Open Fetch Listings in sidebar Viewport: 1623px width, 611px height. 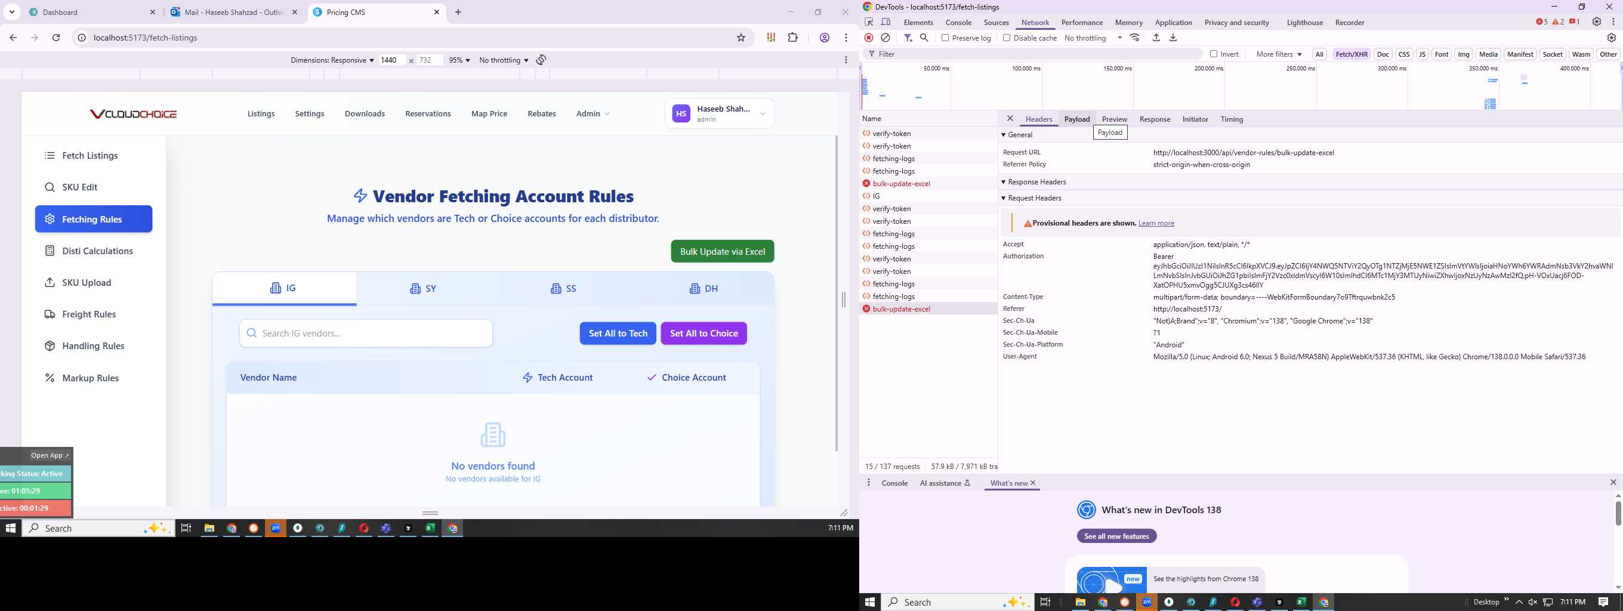pos(94,156)
